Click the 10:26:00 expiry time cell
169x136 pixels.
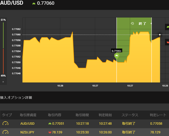point(105,132)
